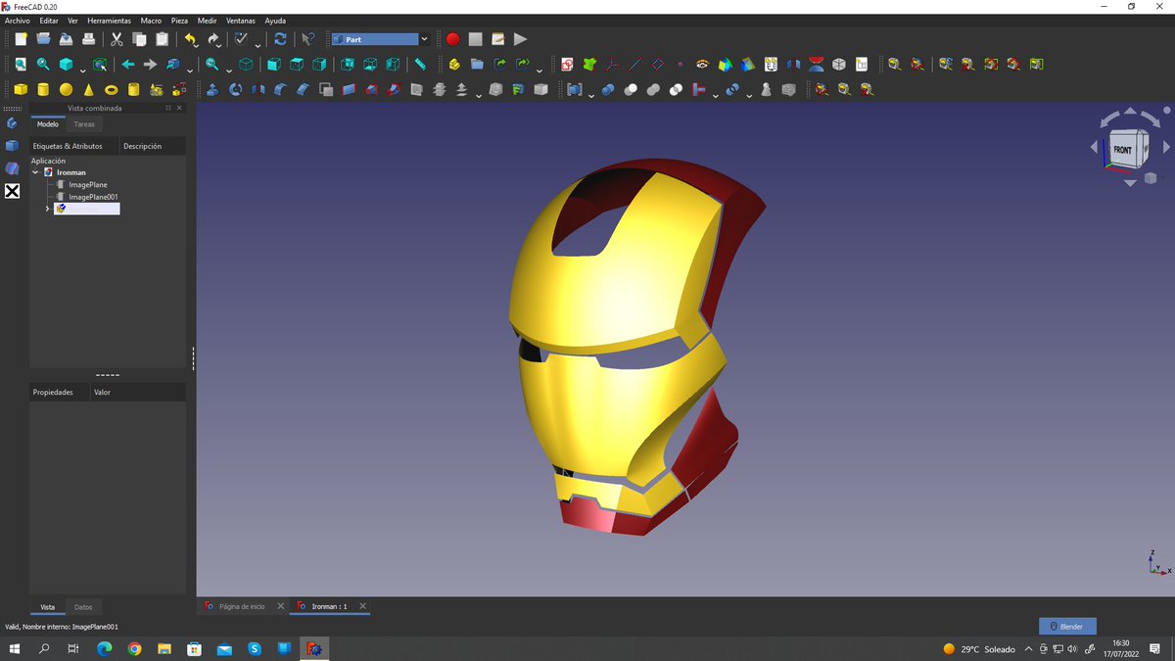Switch to the Datos properties tab
The image size is (1175, 661).
point(83,607)
